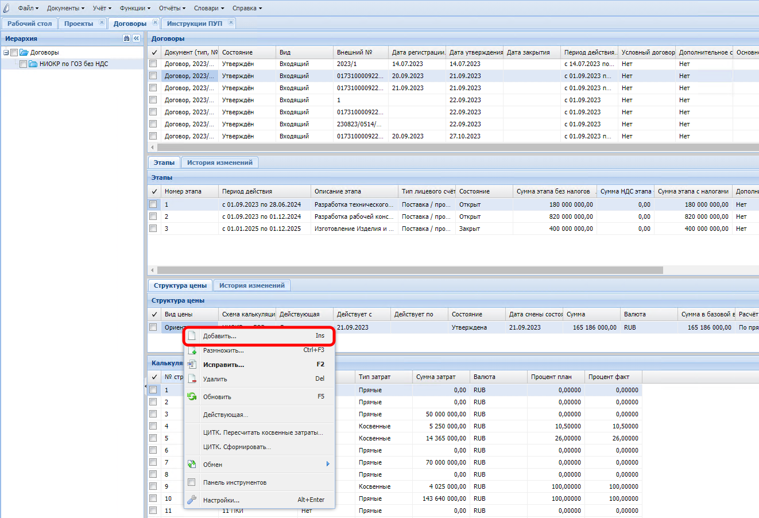759x518 pixels.
Task: Click the horizontal scrollbar under the Этапы table
Action: click(409, 270)
